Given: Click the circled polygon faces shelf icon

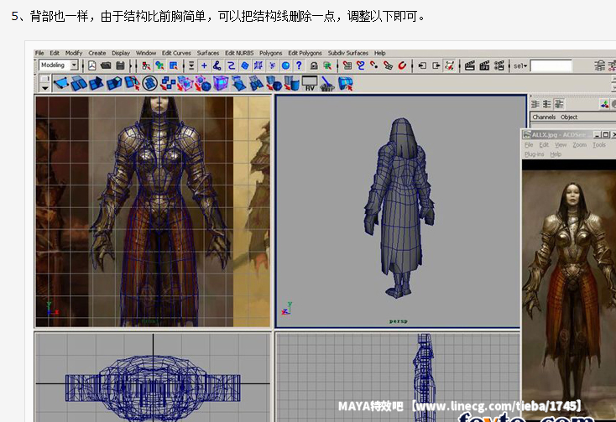Looking at the screenshot, I should [149, 83].
